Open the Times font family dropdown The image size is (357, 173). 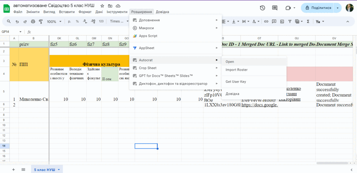click(x=119, y=21)
